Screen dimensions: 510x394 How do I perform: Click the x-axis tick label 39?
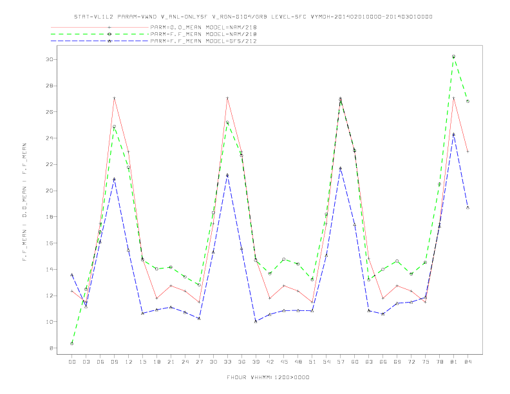point(256,362)
